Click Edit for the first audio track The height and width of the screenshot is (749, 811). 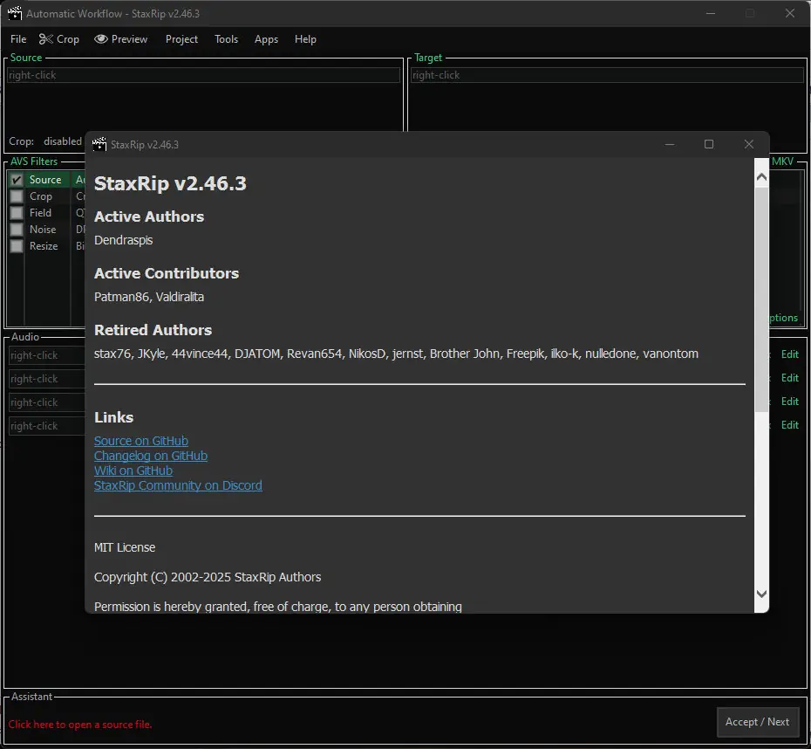point(790,354)
